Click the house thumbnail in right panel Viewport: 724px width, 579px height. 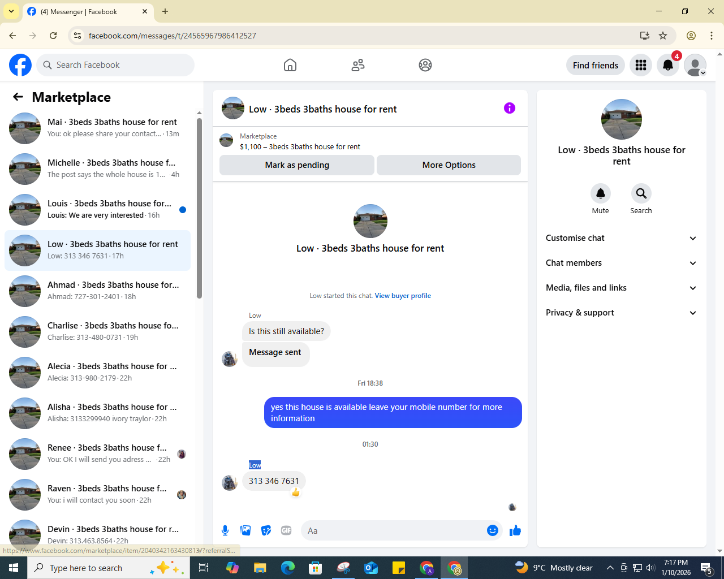[x=622, y=119]
